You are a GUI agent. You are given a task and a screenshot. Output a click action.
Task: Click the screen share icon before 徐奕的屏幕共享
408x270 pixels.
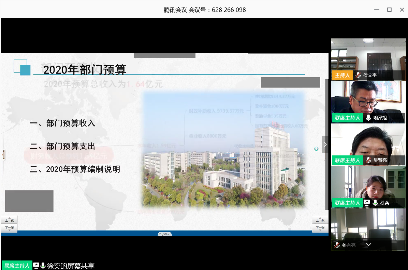click(36, 265)
